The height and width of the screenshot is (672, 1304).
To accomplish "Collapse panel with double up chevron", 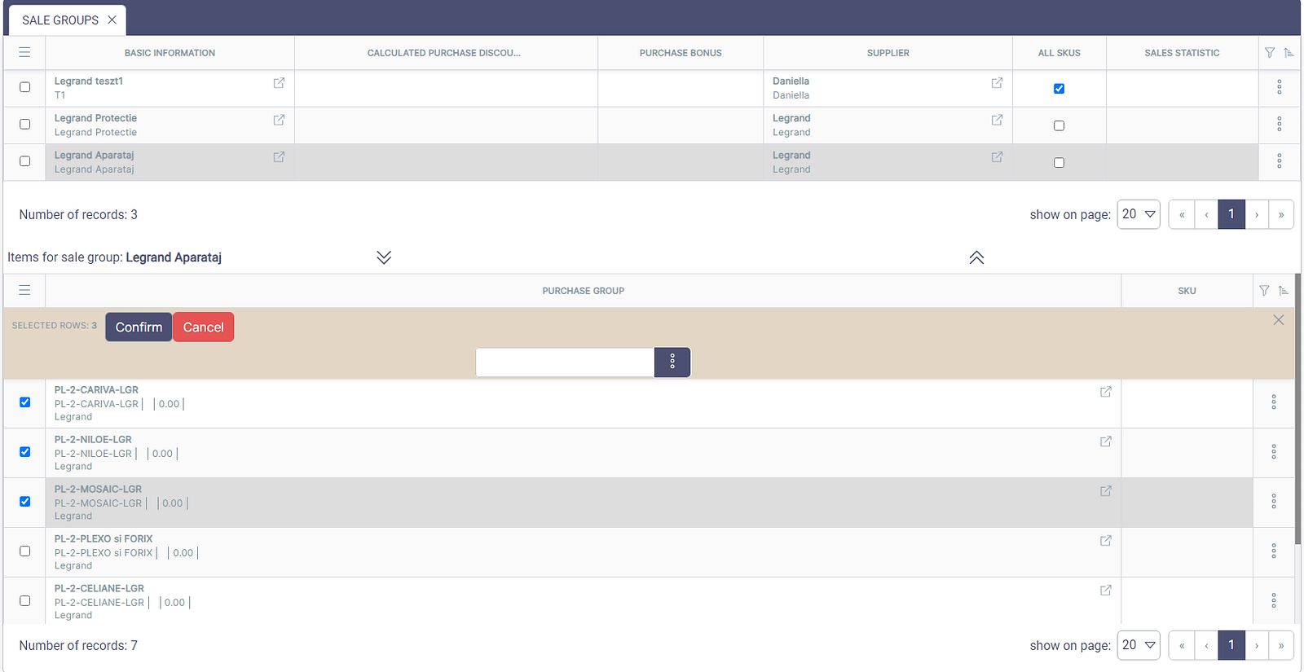I will click(x=976, y=257).
